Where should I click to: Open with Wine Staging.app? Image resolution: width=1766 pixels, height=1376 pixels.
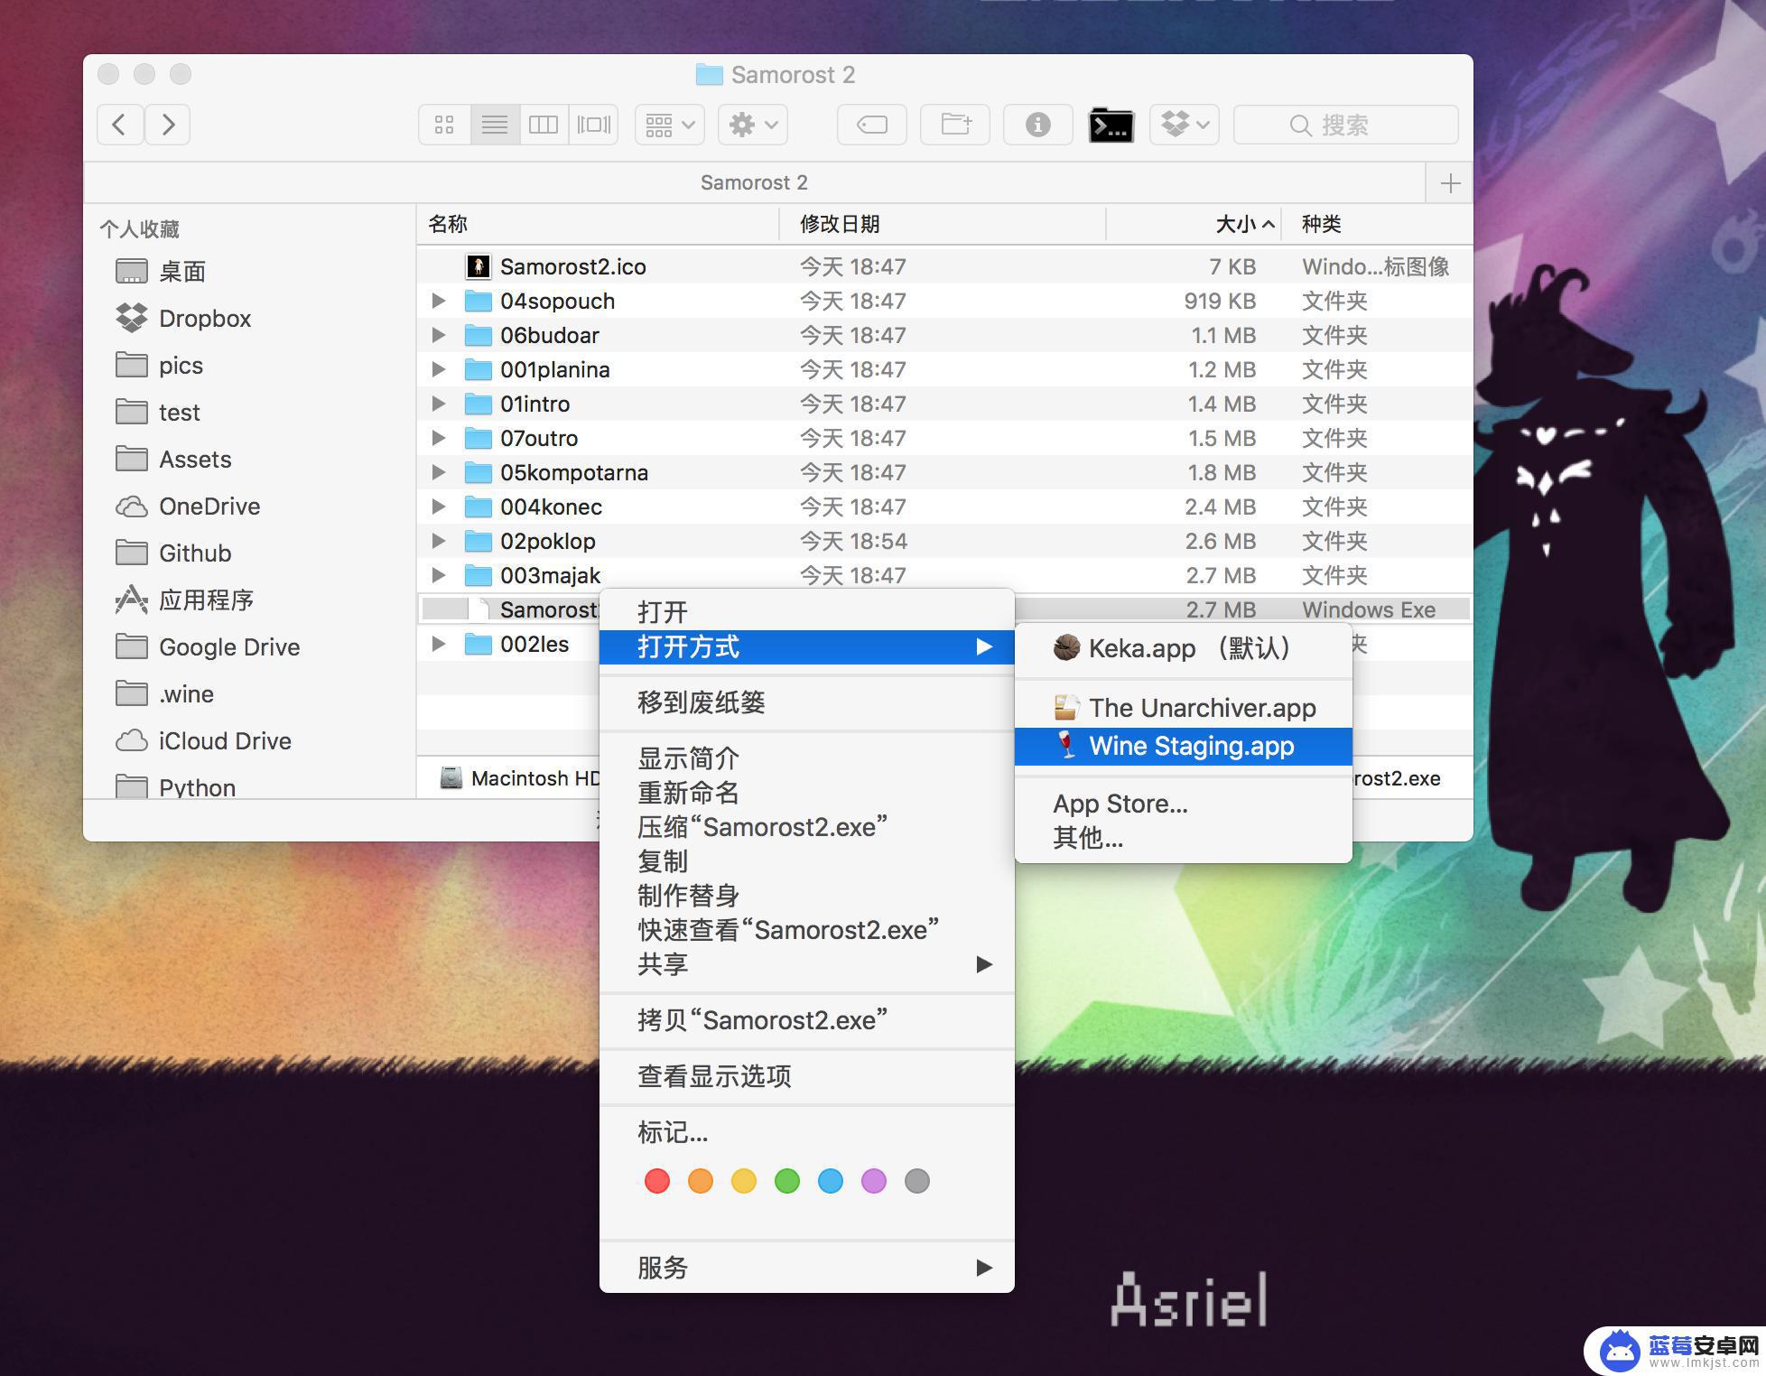(1184, 746)
